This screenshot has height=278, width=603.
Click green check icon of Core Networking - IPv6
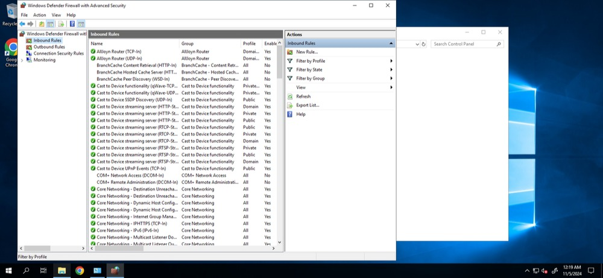(93, 230)
